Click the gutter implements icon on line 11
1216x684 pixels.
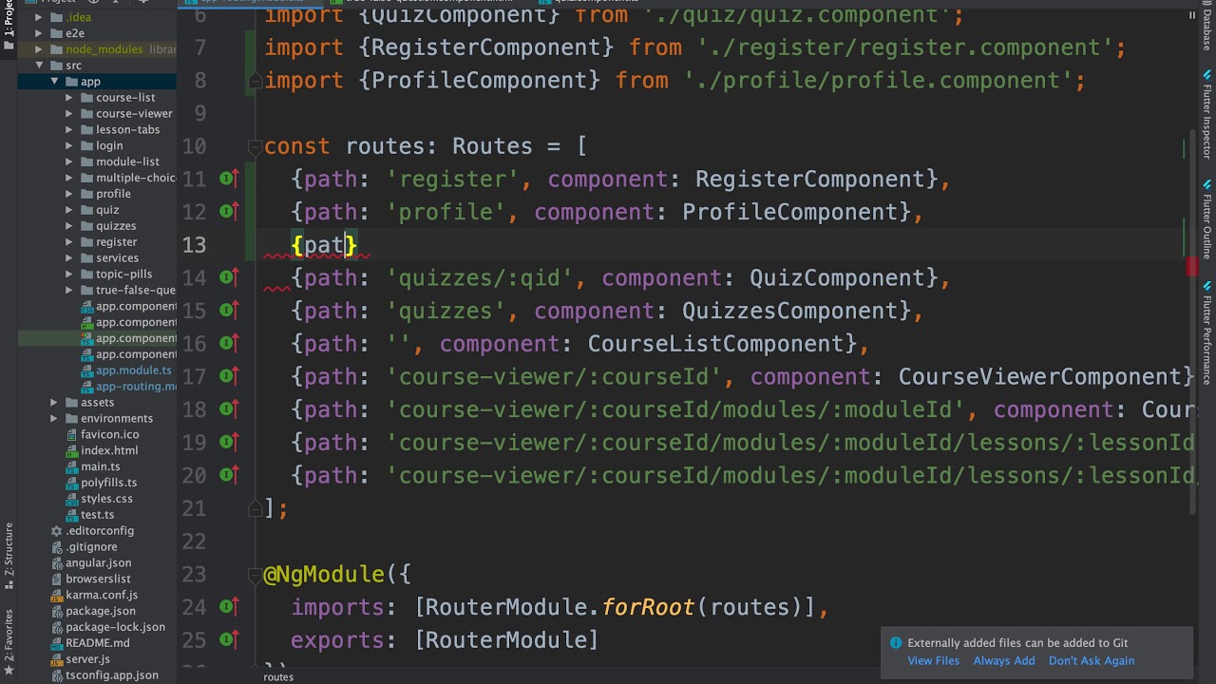pos(229,179)
